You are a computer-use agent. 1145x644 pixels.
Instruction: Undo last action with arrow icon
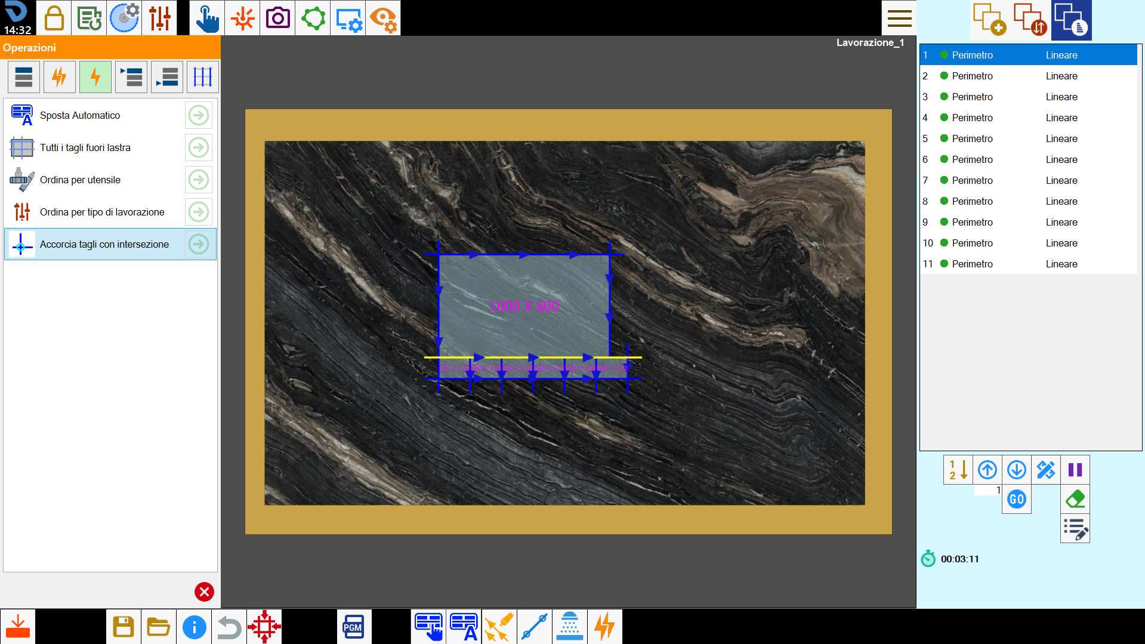[229, 627]
